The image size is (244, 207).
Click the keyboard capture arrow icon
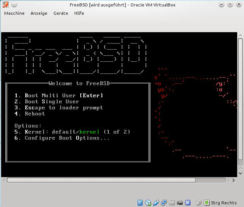click(x=206, y=203)
